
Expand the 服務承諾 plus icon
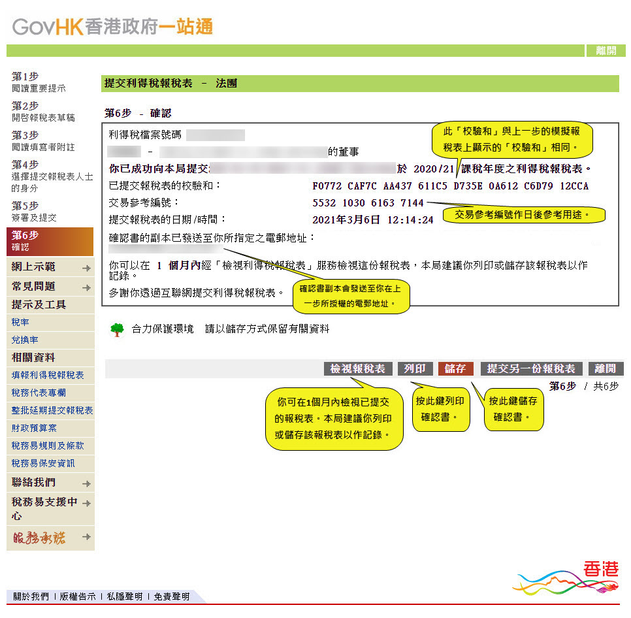(86, 537)
